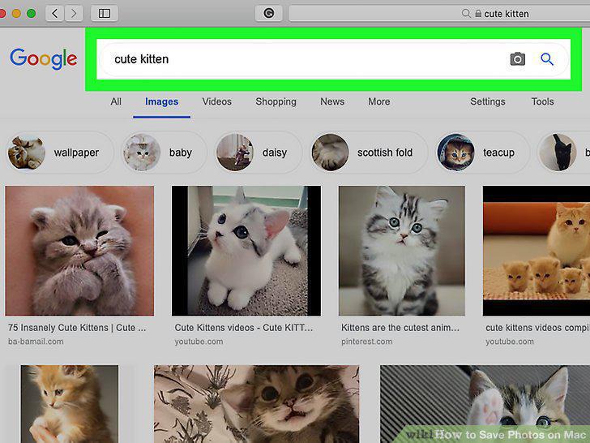The height and width of the screenshot is (443, 590).
Task: Open the More search options menu
Action: [379, 101]
